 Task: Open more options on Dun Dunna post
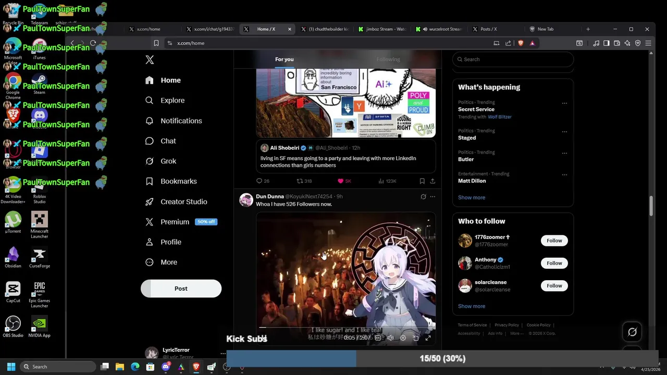[433, 197]
